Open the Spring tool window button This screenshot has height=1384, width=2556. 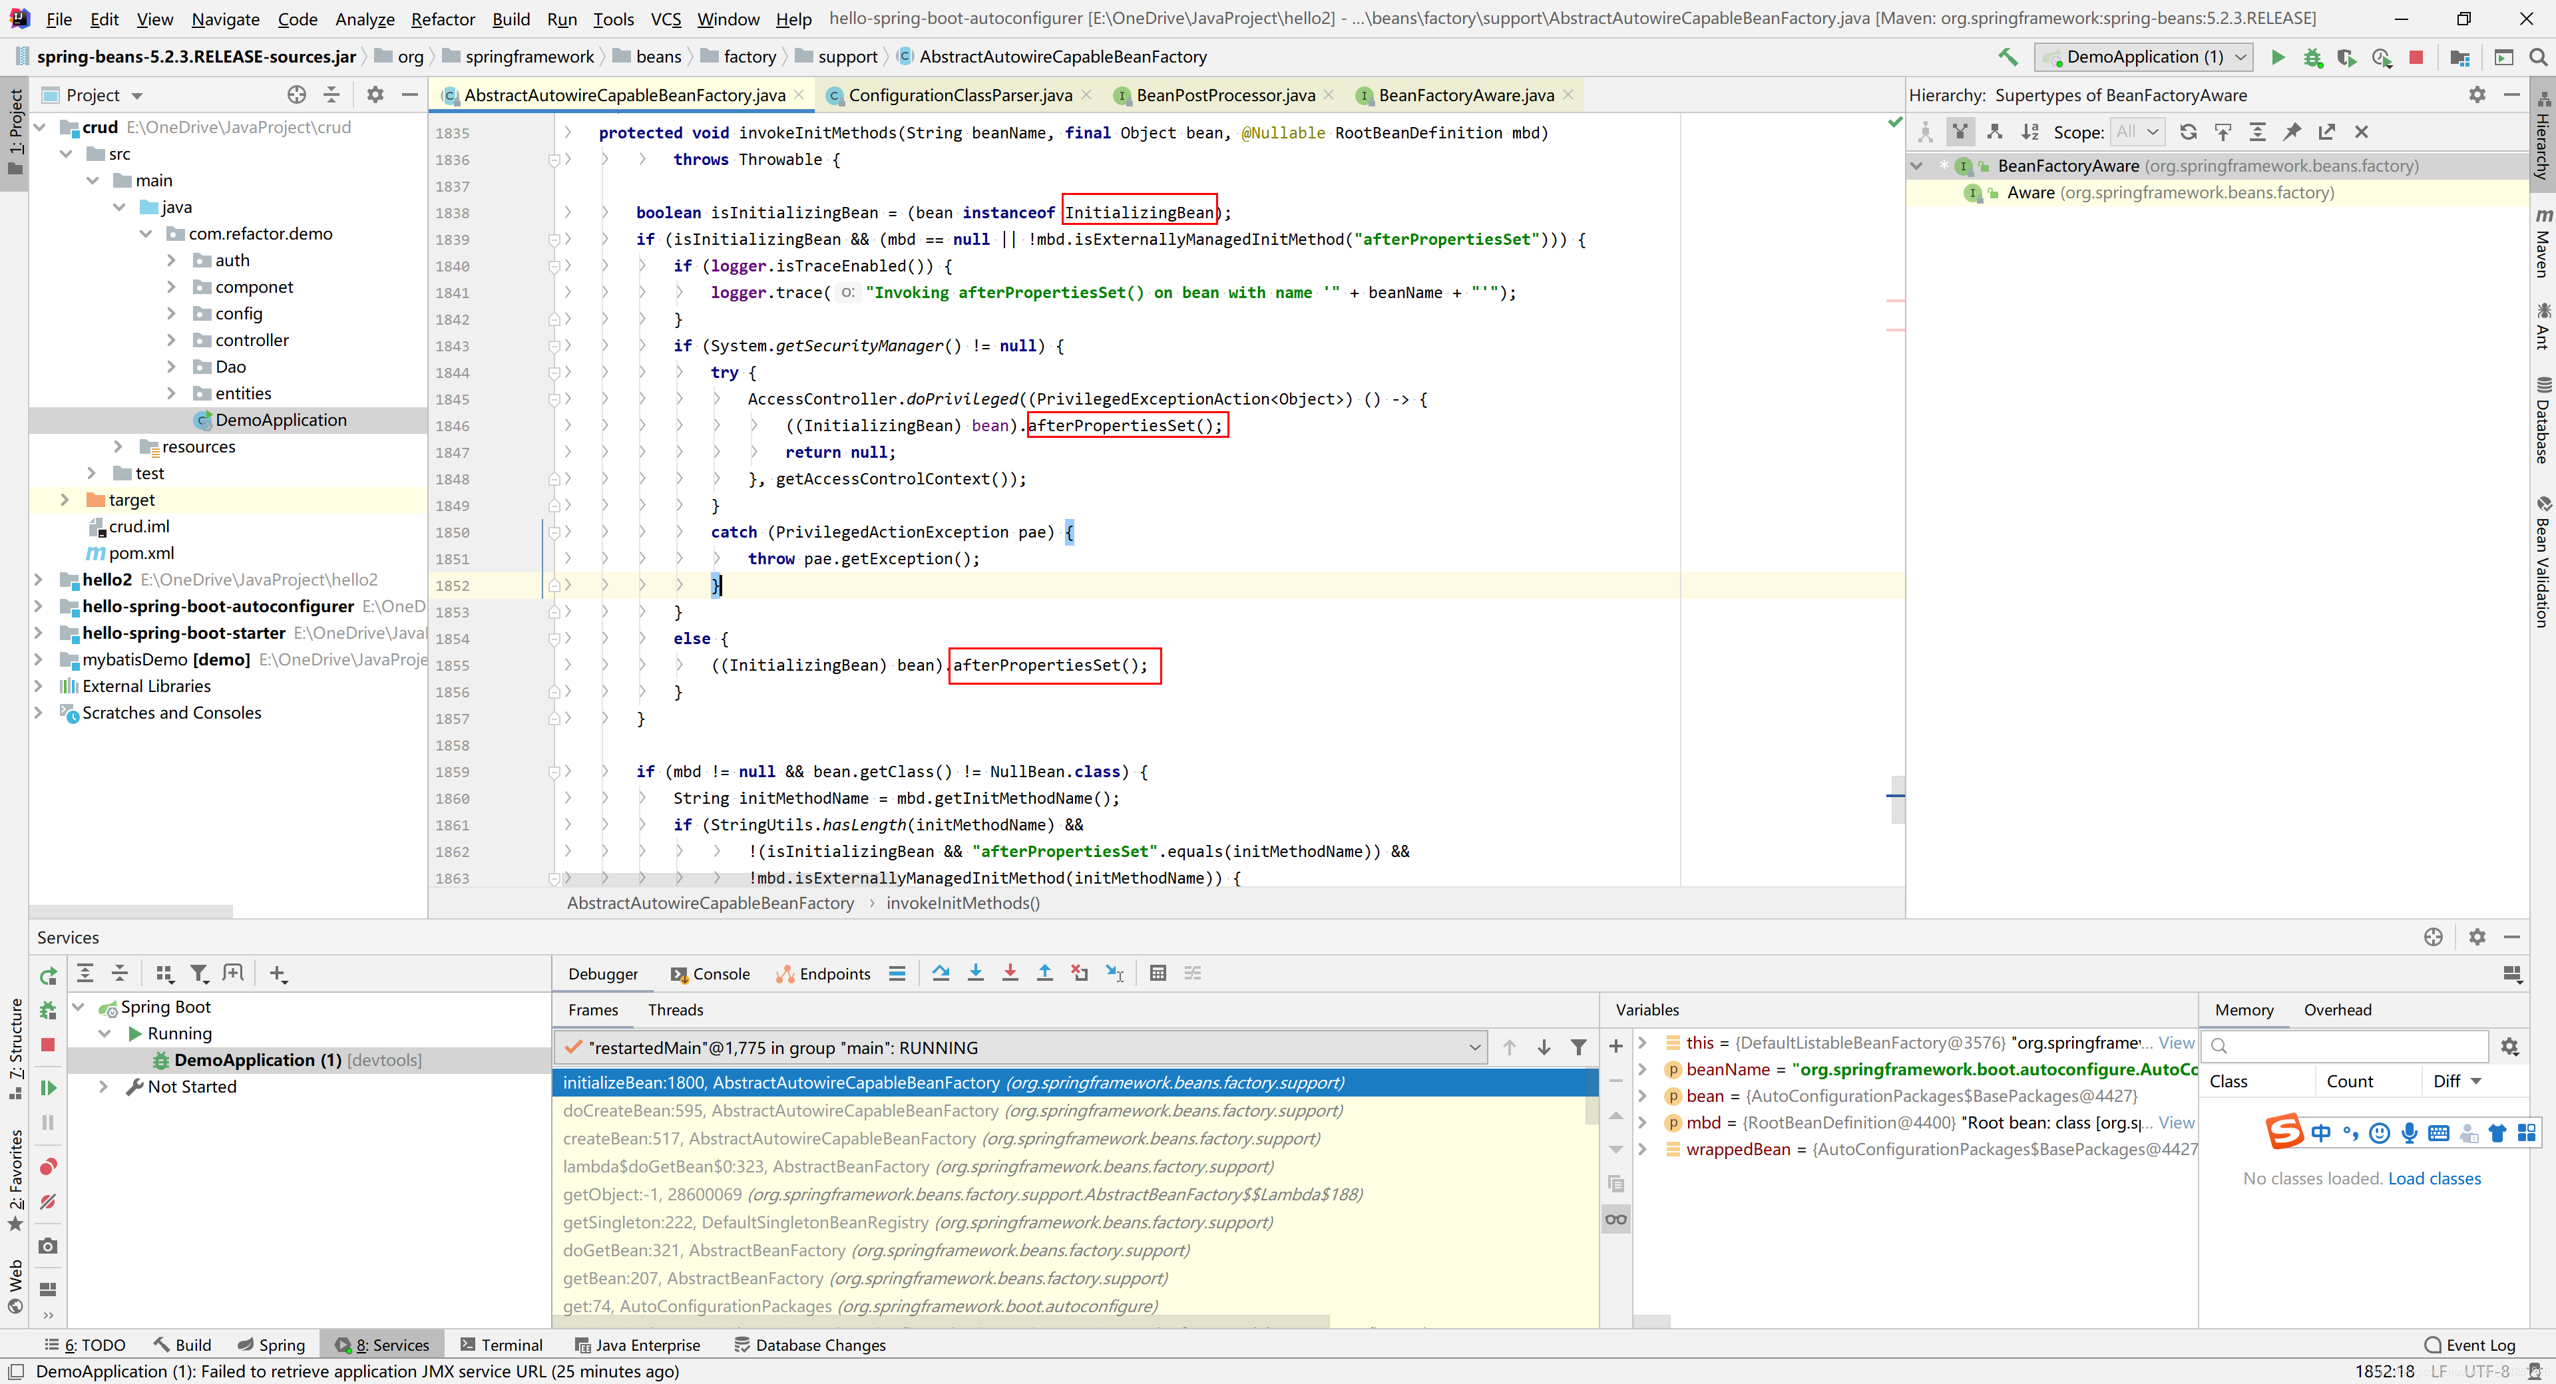[272, 1345]
